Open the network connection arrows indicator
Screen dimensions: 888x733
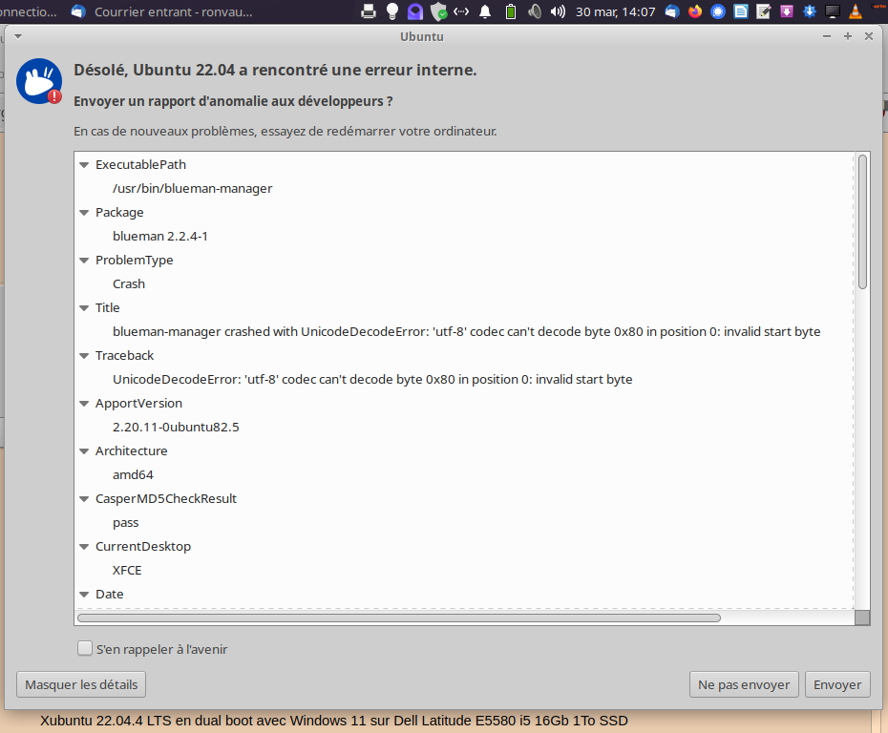[461, 11]
